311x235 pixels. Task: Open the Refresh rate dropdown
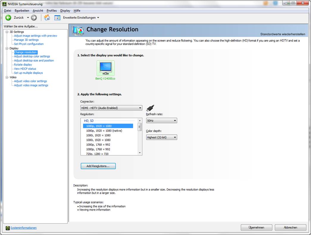[x=162, y=121]
